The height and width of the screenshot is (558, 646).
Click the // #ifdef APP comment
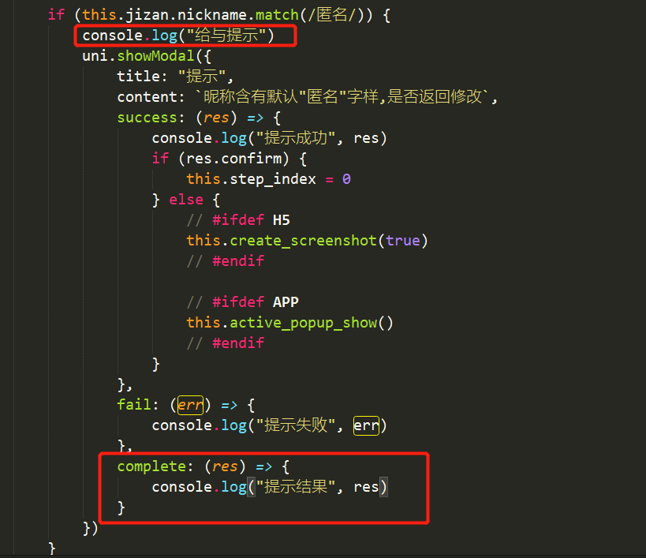pyautogui.click(x=243, y=302)
